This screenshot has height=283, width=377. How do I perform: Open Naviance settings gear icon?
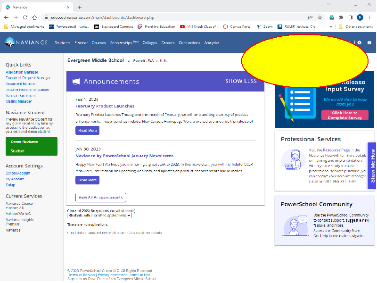[360, 42]
